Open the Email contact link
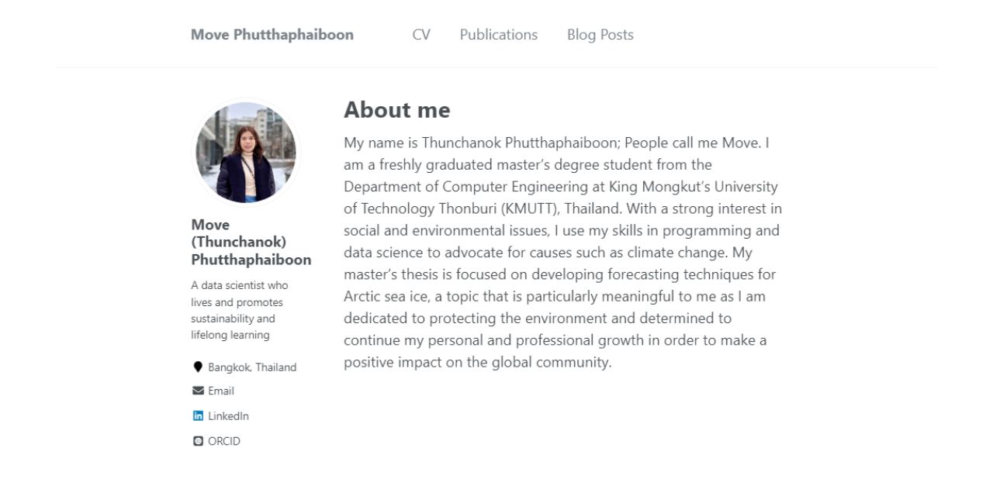This screenshot has width=993, height=496. 220,391
